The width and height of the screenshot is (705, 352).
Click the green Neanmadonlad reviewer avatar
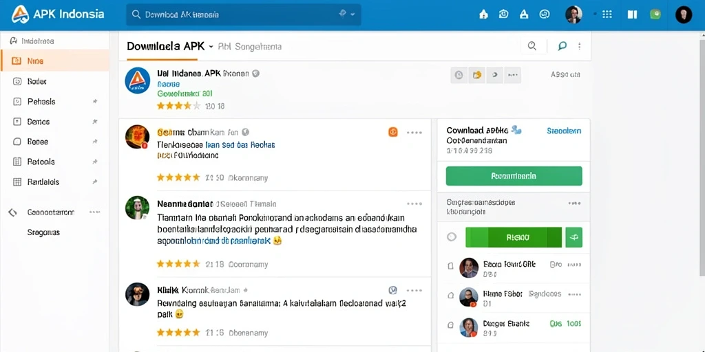pyautogui.click(x=137, y=208)
